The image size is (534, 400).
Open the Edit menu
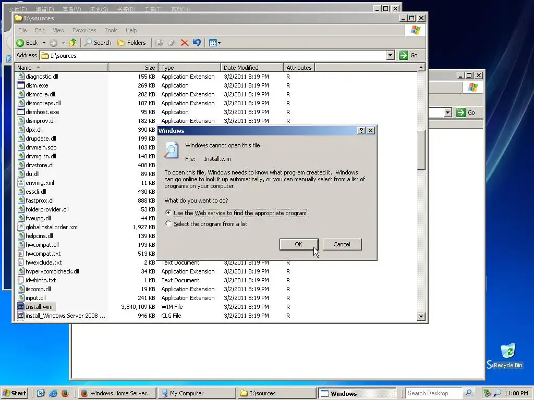click(x=40, y=30)
